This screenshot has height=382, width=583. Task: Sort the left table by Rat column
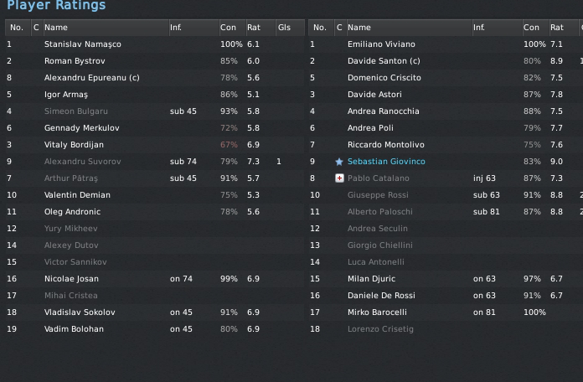click(x=253, y=28)
